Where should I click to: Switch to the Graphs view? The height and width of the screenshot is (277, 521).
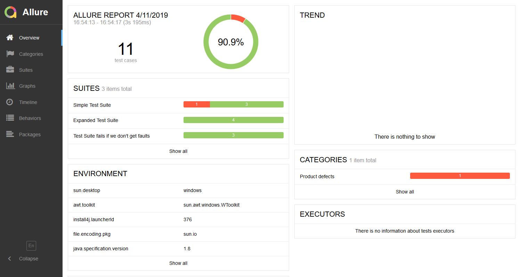click(x=27, y=86)
